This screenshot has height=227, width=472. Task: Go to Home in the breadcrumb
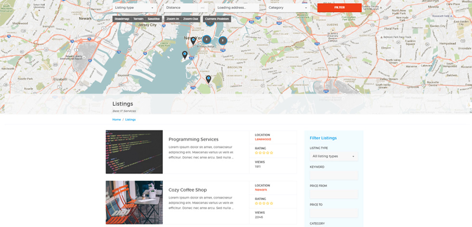pyautogui.click(x=117, y=120)
